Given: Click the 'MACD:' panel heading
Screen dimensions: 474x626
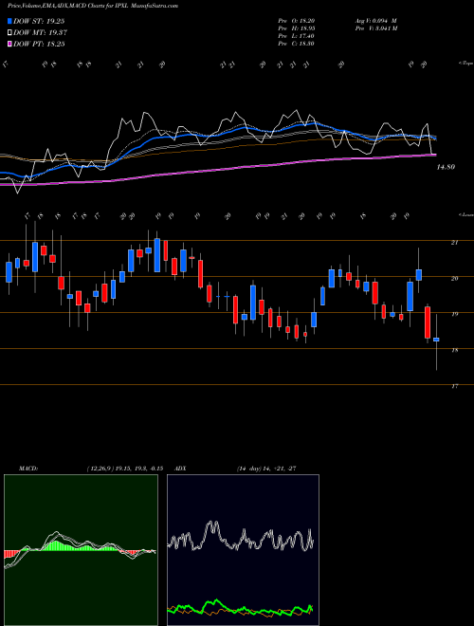Looking at the screenshot, I should pos(27,469).
